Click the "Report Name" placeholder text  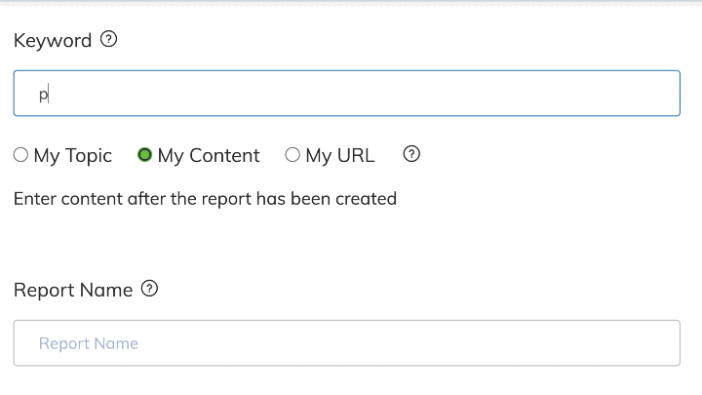(89, 343)
